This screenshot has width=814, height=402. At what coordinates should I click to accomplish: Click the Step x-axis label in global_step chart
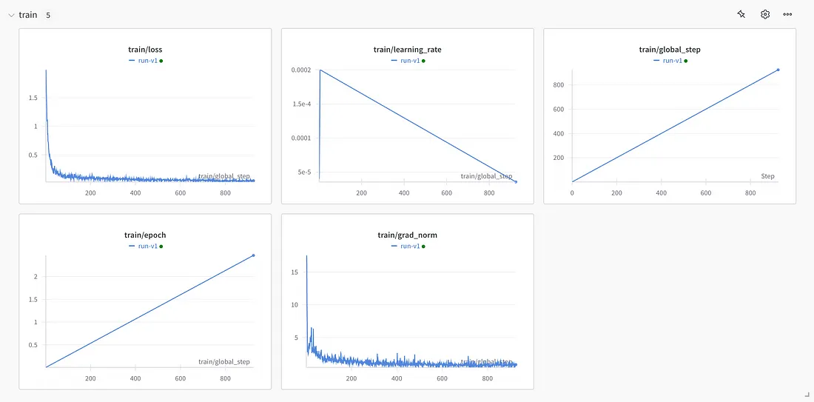(x=768, y=177)
